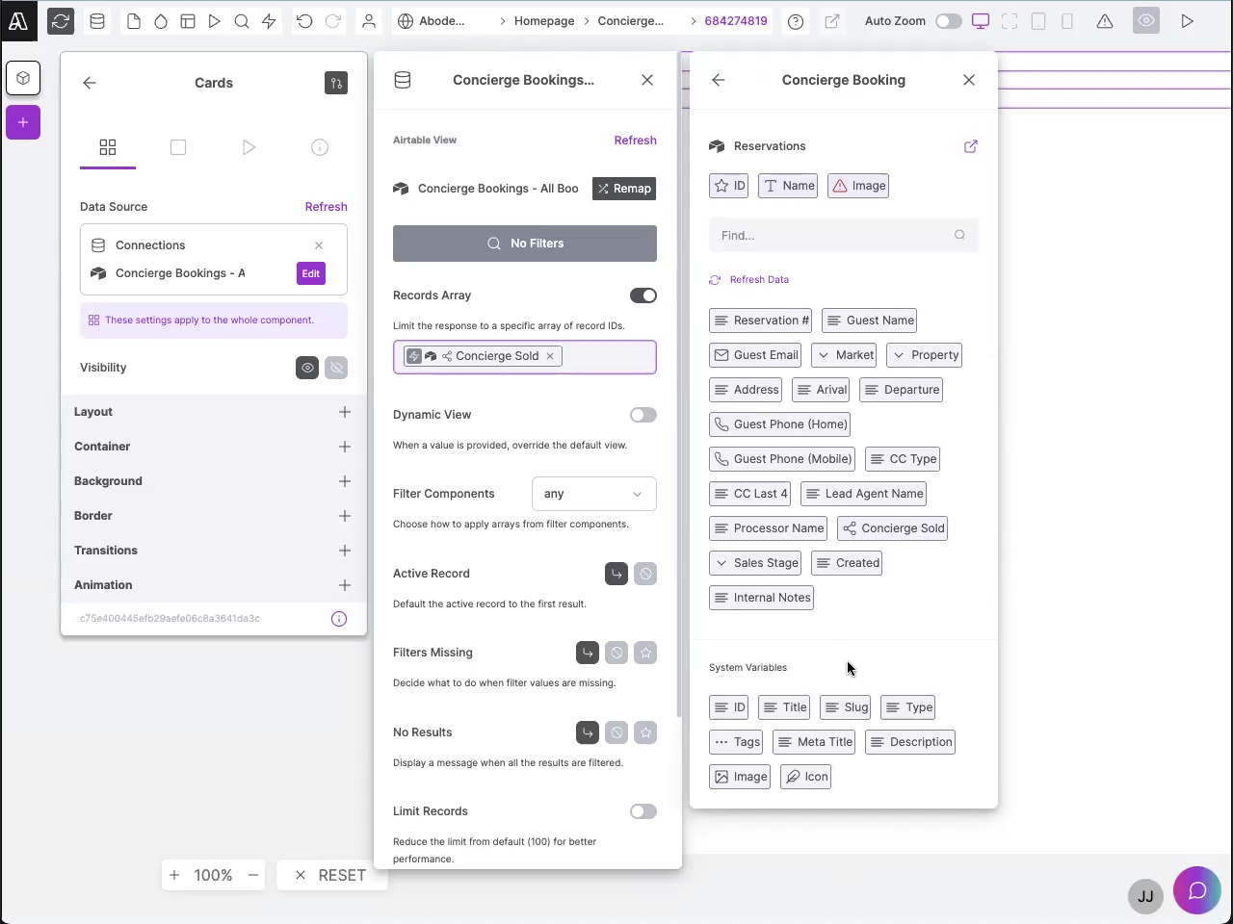
Task: Open the database icon in top toolbar
Action: tap(97, 20)
